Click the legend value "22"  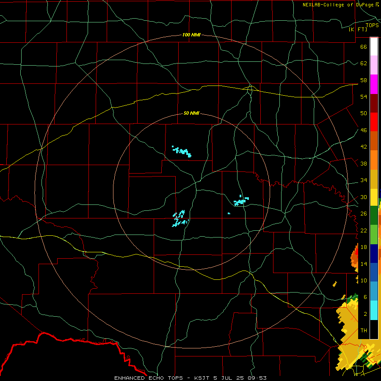coord(364,230)
